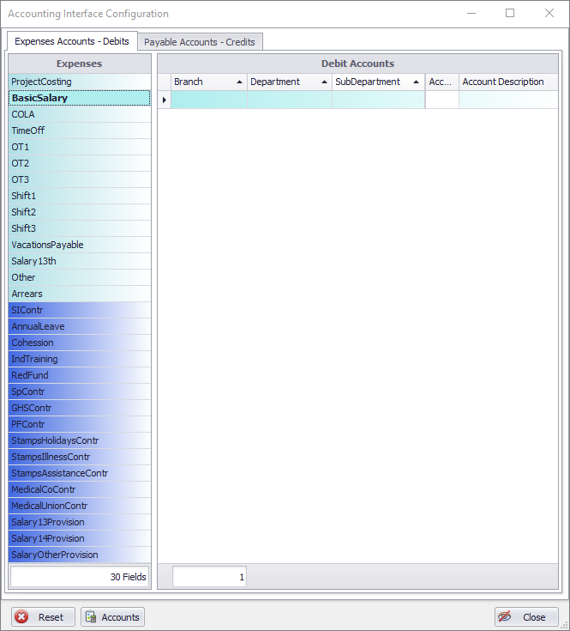570x631 pixels.
Task: Select the SpContr expense row
Action: tap(80, 391)
